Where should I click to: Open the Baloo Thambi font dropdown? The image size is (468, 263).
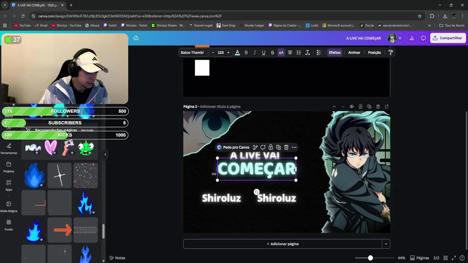click(x=192, y=53)
